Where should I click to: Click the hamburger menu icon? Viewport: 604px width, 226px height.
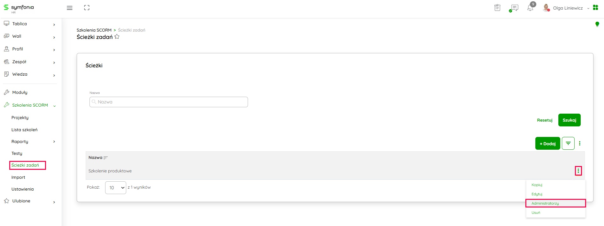tap(69, 8)
